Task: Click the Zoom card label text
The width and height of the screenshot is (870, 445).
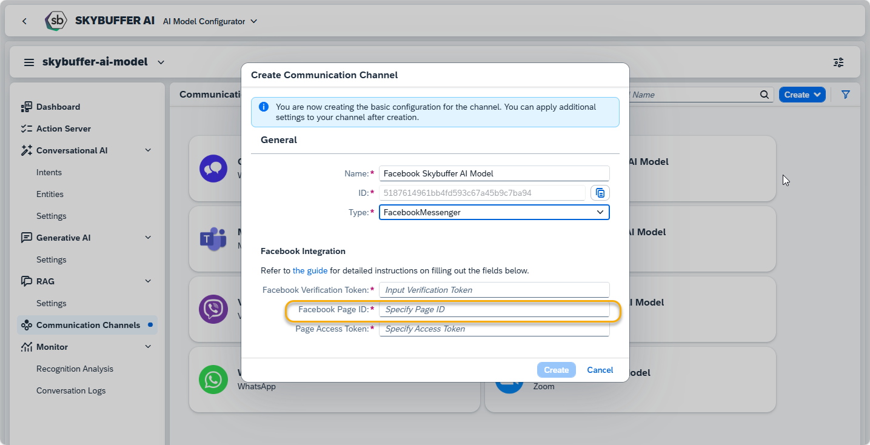Action: pyautogui.click(x=544, y=386)
